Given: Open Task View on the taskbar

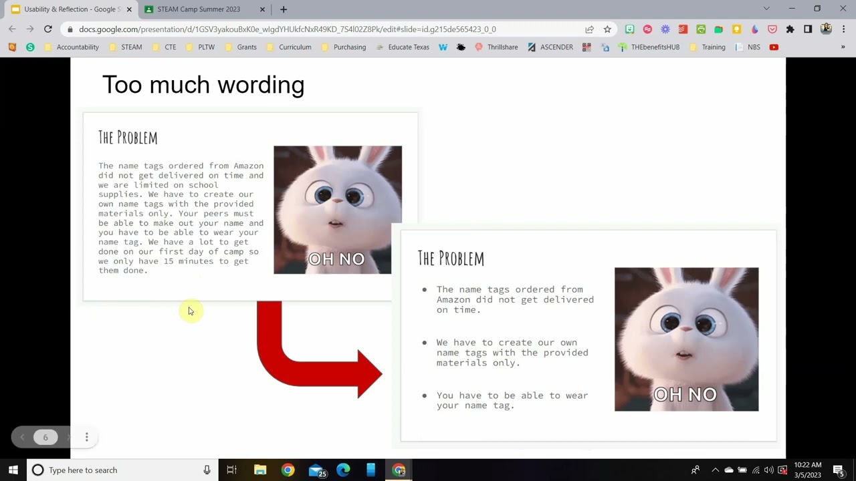Looking at the screenshot, I should pyautogui.click(x=231, y=470).
